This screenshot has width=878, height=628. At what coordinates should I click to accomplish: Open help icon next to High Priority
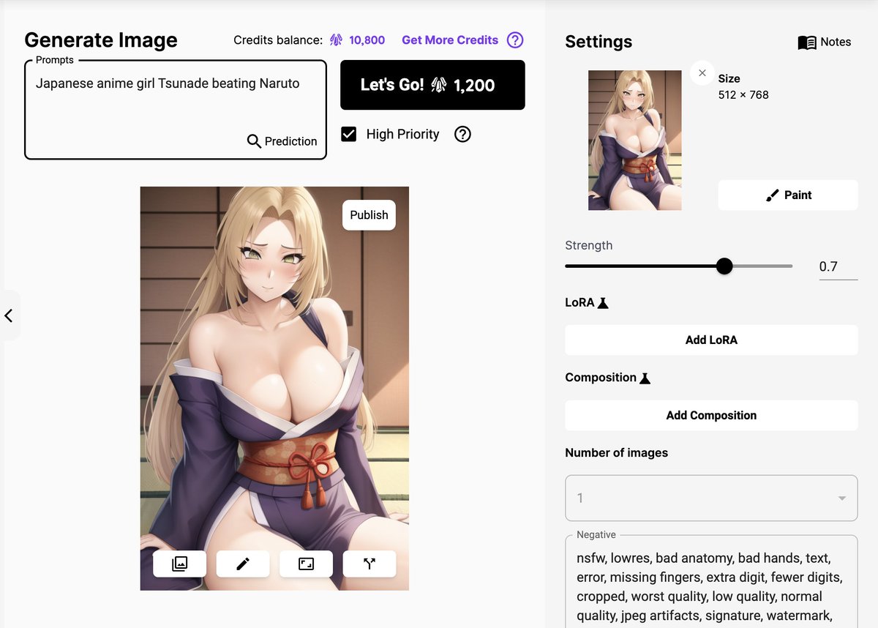click(462, 134)
